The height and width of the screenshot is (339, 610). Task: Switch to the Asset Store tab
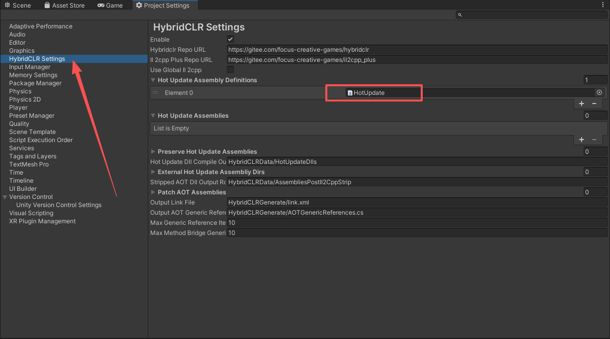click(x=64, y=5)
